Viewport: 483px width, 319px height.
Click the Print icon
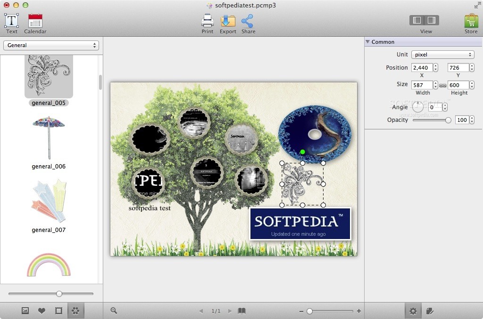[208, 24]
